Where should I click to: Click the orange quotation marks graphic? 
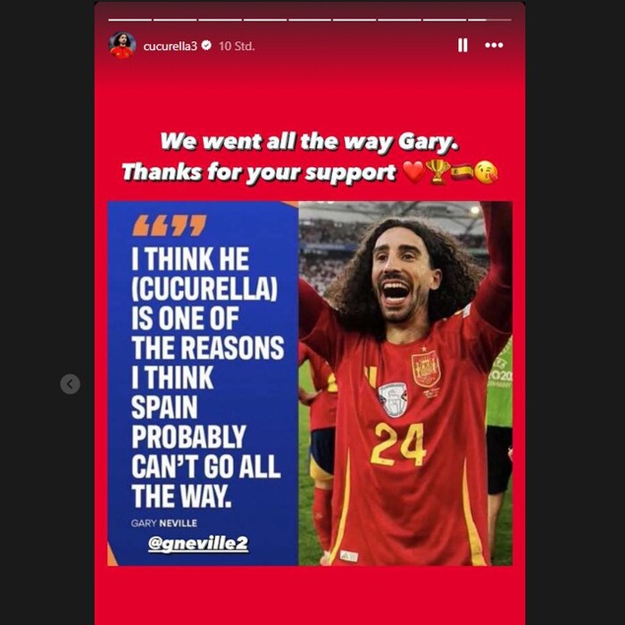[170, 226]
